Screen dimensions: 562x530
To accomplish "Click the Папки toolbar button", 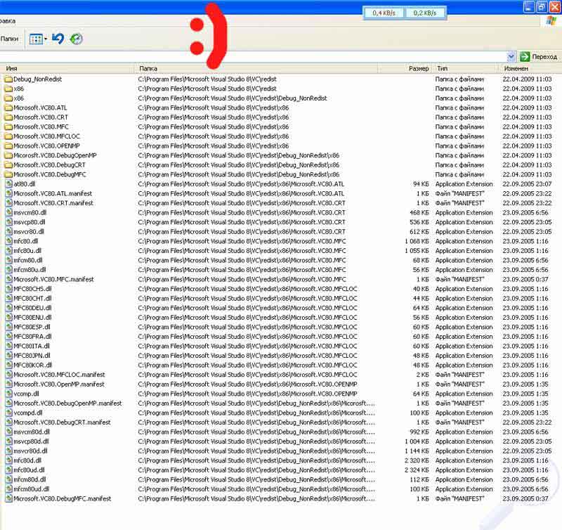I will tap(10, 39).
